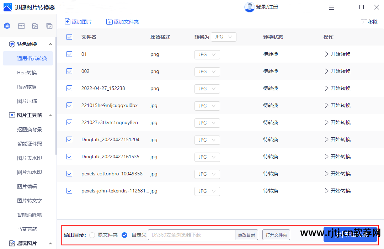Toggle the select-all header checkbox
This screenshot has width=384, height=249.
pyautogui.click(x=69, y=37)
